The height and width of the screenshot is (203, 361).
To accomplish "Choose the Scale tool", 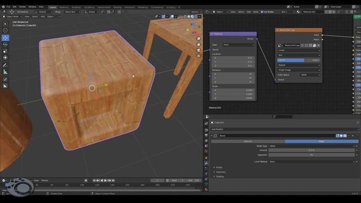I will point(5,51).
